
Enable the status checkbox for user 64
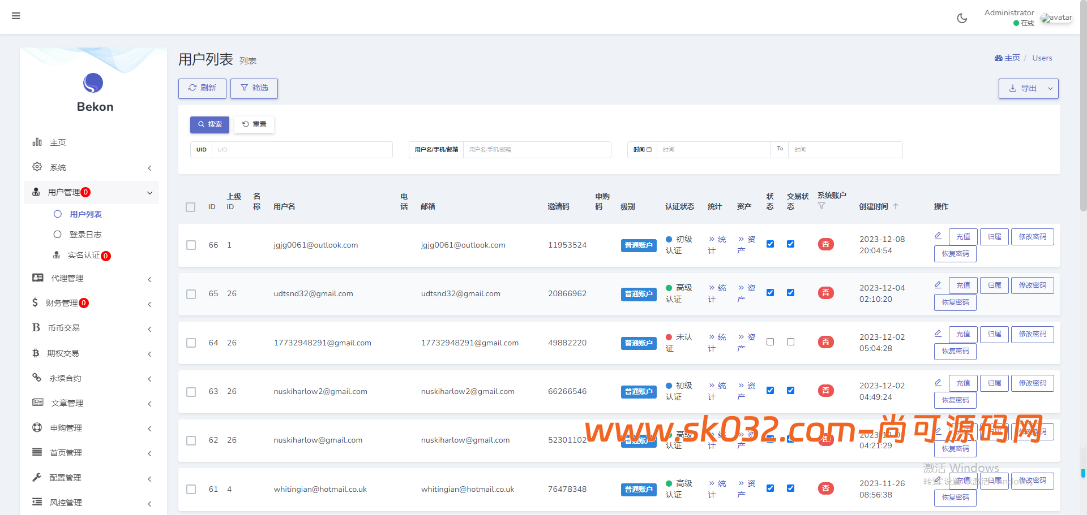[770, 342]
